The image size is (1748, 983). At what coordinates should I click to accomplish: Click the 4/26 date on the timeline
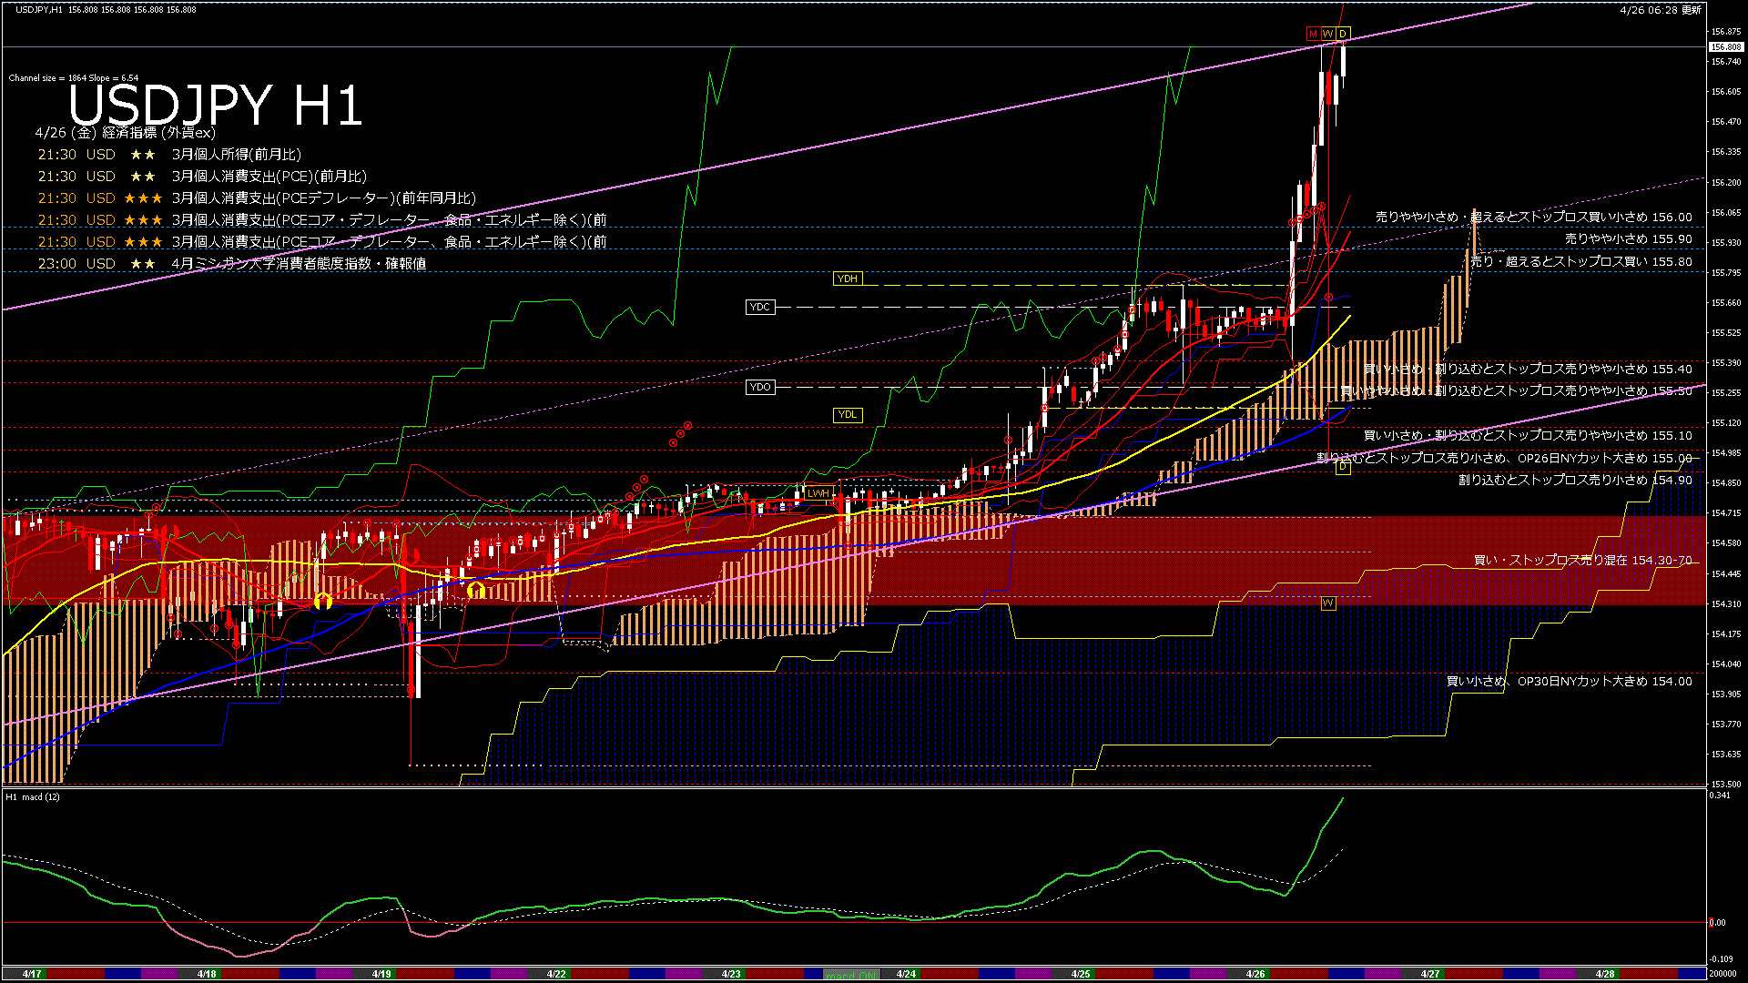[1255, 974]
